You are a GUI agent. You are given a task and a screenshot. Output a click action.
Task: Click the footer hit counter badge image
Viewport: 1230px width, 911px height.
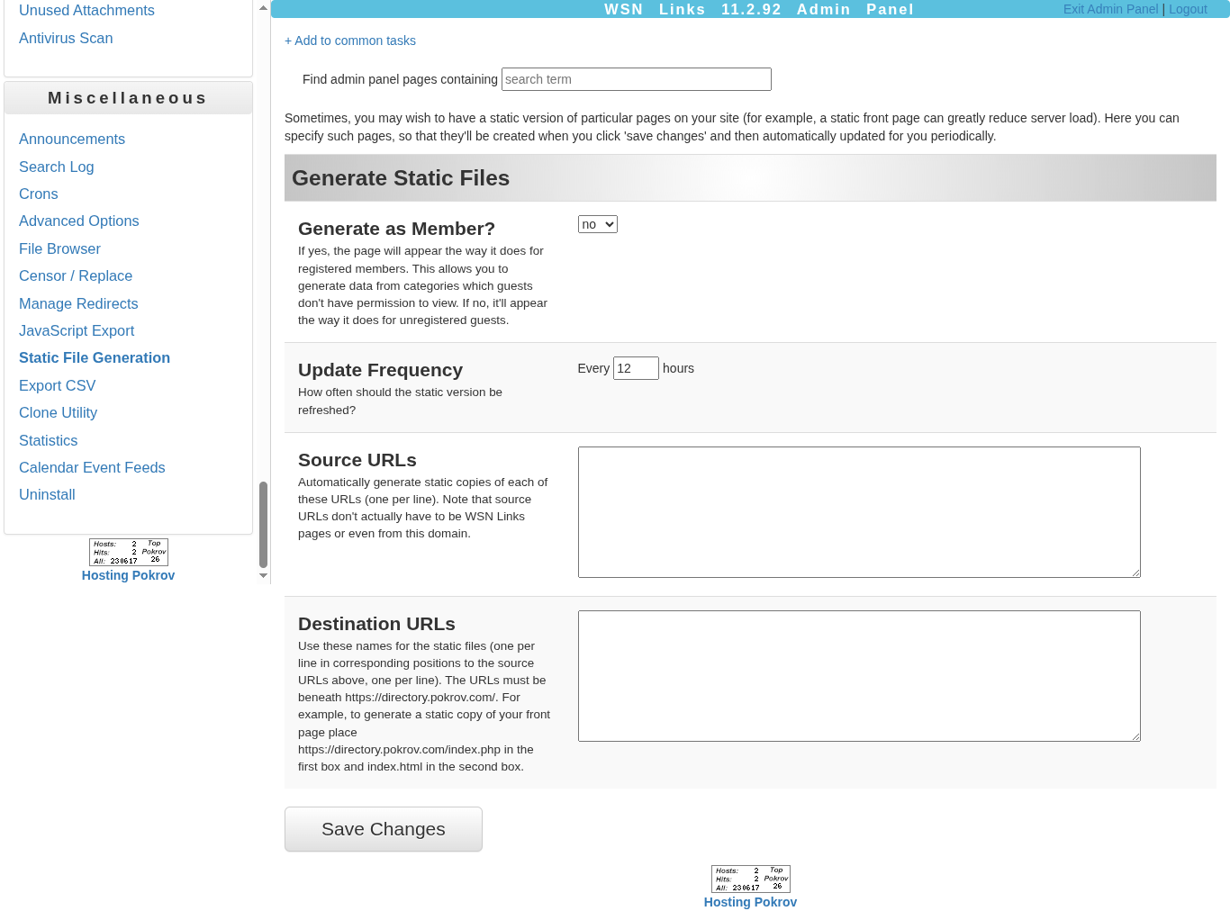[x=750, y=879]
